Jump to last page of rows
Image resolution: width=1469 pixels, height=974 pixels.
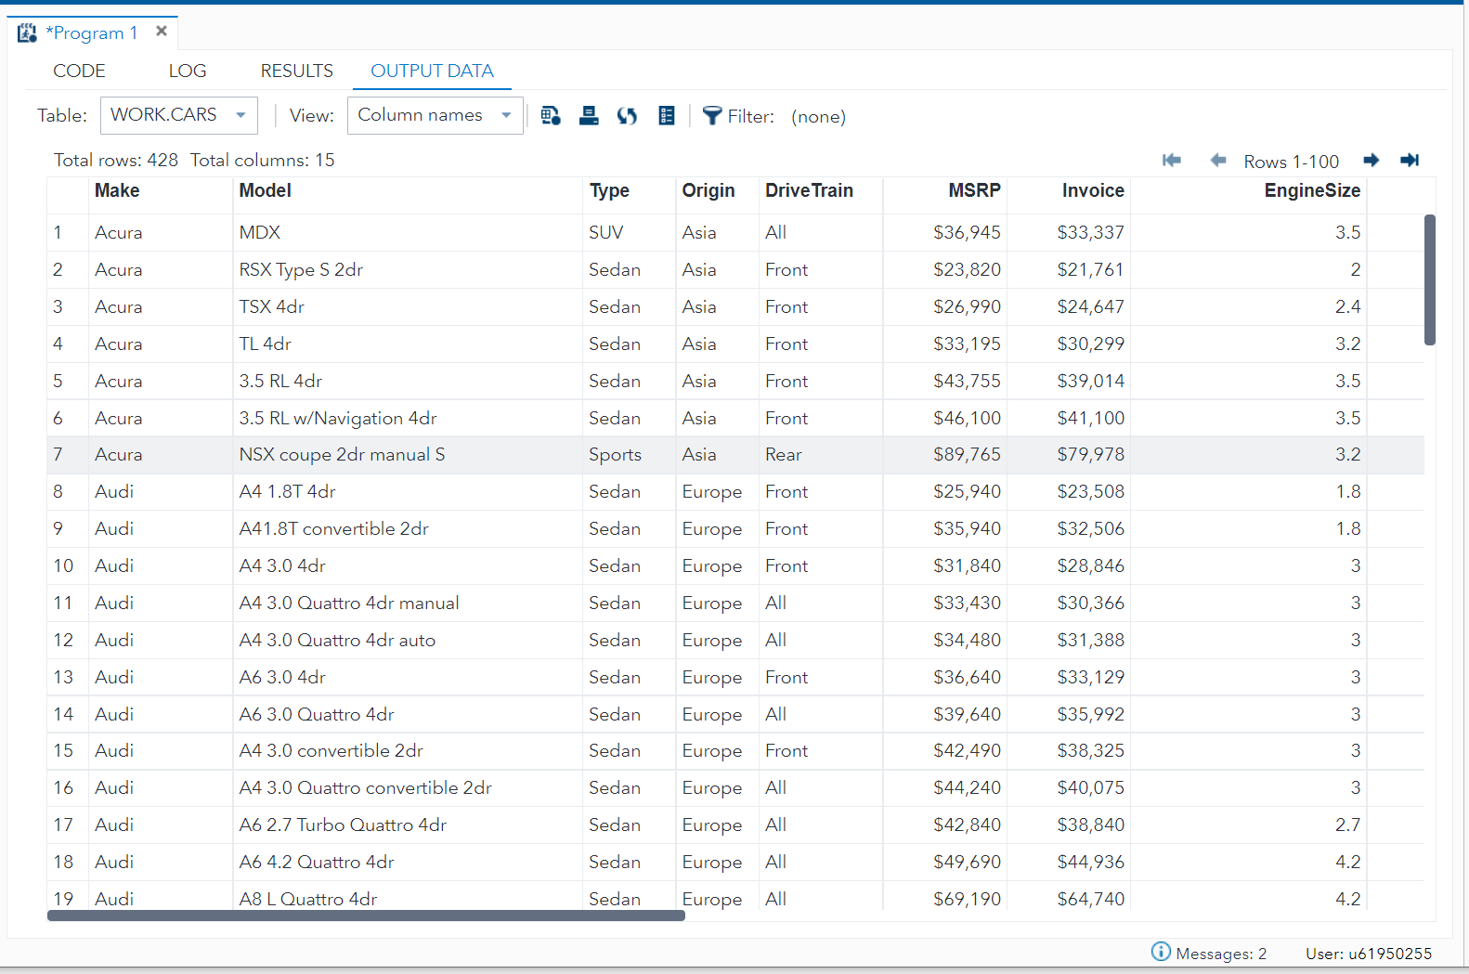1410,161
